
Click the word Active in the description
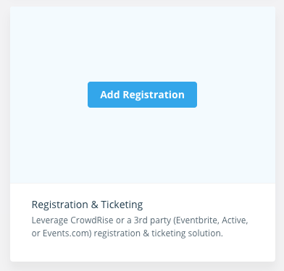click(x=235, y=220)
